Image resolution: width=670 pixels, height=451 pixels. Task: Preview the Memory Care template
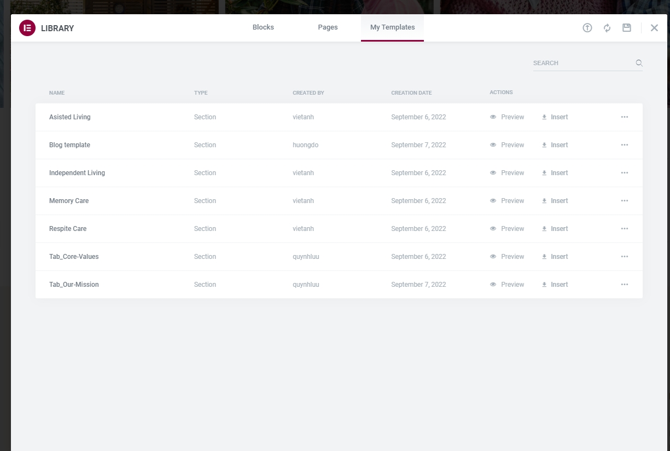pos(507,201)
